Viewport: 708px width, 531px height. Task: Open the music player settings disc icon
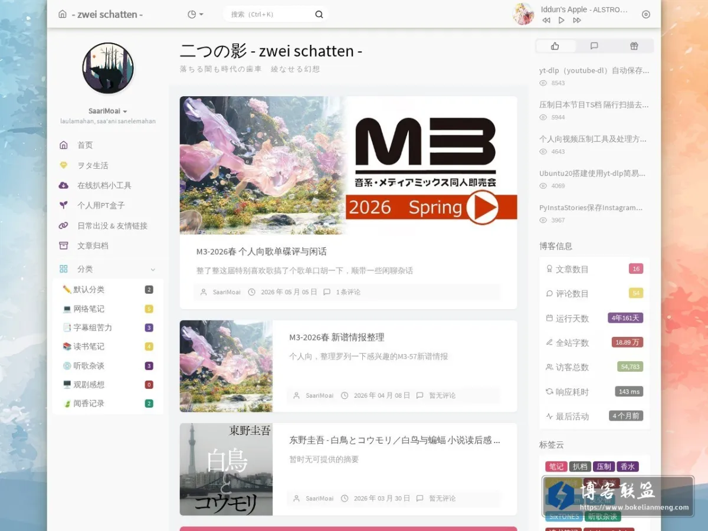click(x=646, y=14)
